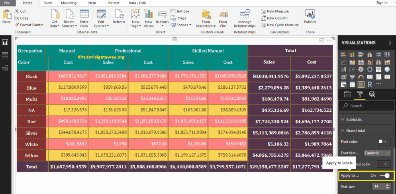Viewport: 396px width, 194px height.
Task: Switch to Data view in left sidebar
Action: pos(5,55)
